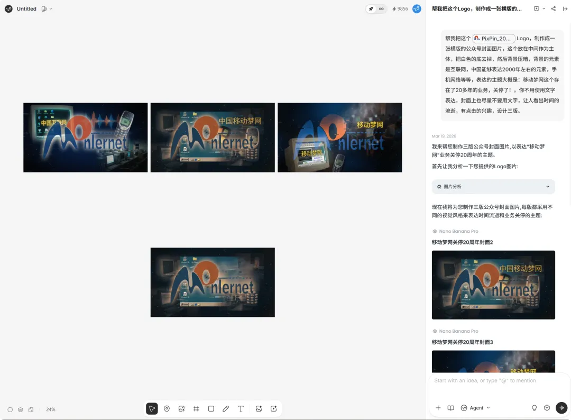Expand the chevron next to the project title icon
Image resolution: width=571 pixels, height=420 pixels.
(x=51, y=9)
